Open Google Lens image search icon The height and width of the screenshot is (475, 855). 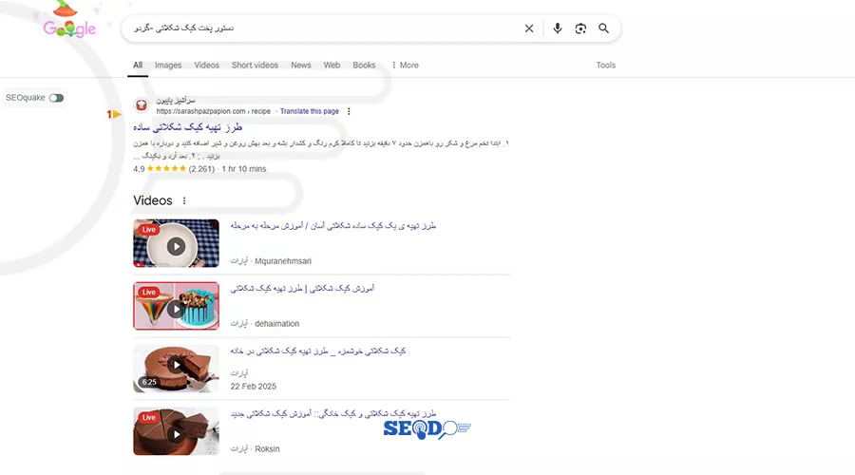580,28
